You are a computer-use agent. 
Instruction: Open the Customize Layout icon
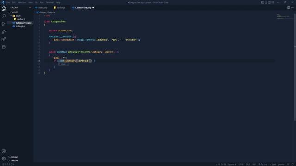click(272, 2)
